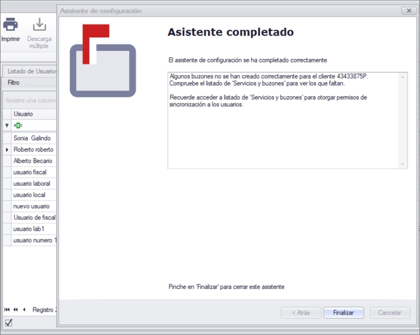Go to first record navigator arrow
This screenshot has height=335, width=420.
pos(7,310)
